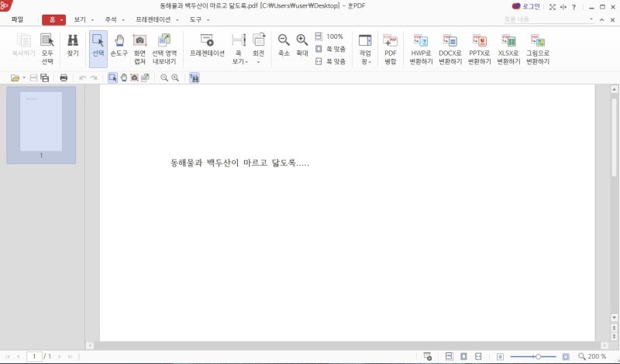The height and width of the screenshot is (364, 620).
Task: Expand the arrow beside 보기 menu
Action: point(92,20)
